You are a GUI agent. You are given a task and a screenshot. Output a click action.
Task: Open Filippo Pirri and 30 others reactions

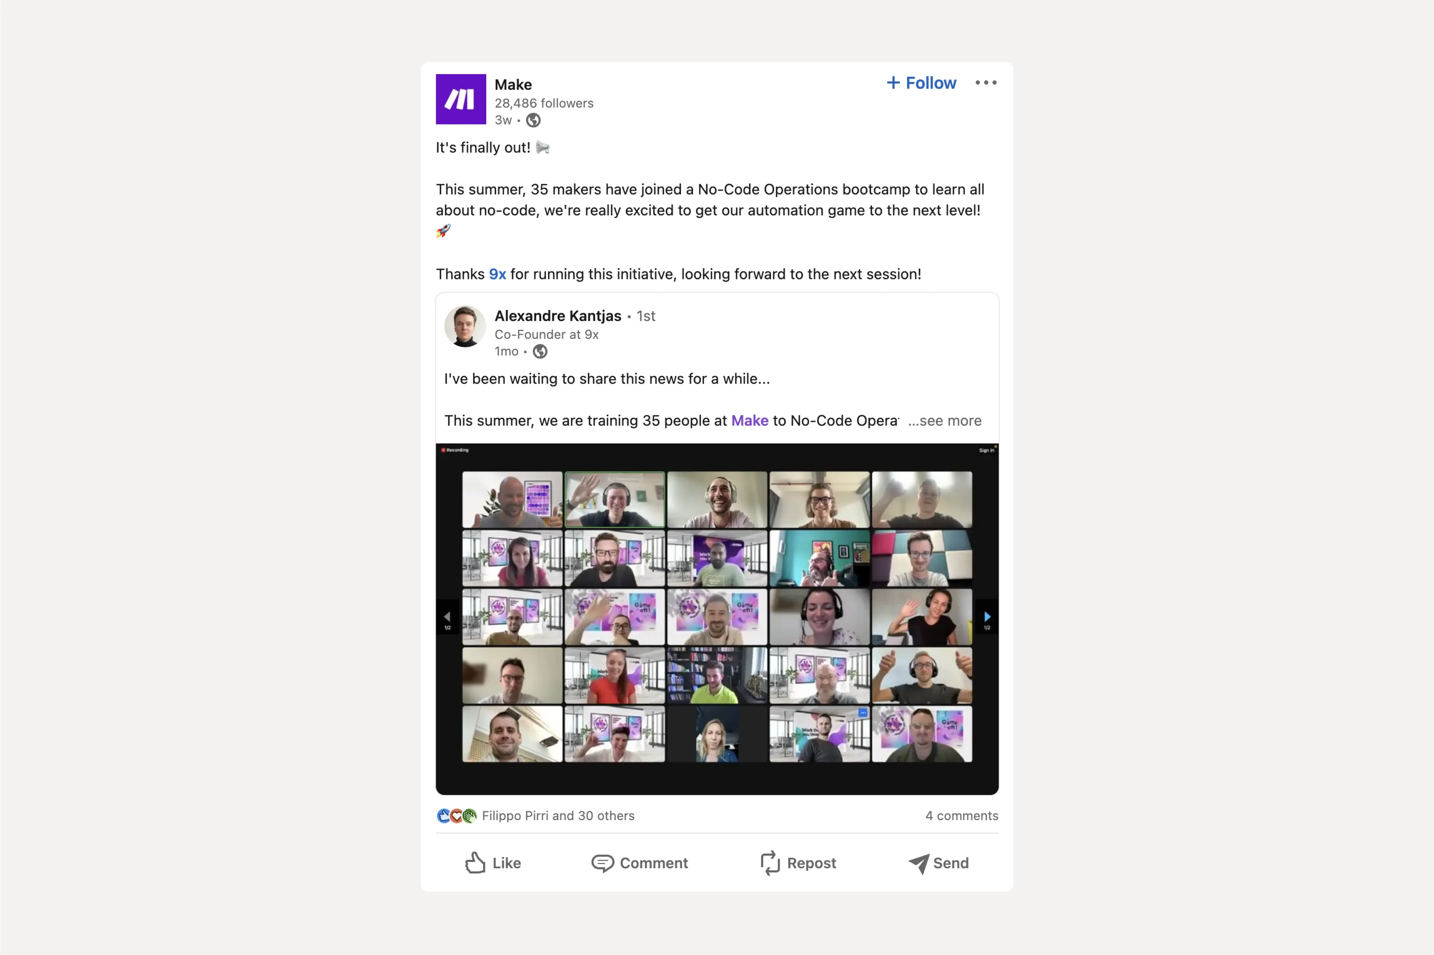click(x=558, y=815)
